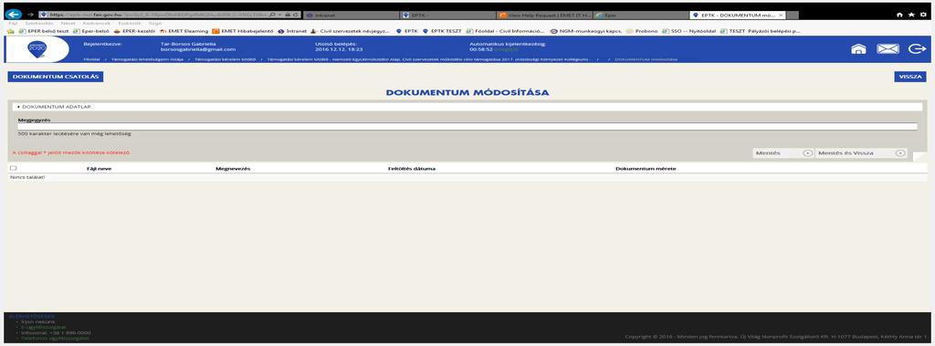
Task: Close the EPTK - DOKUMENTUM tab
Action: tap(781, 15)
